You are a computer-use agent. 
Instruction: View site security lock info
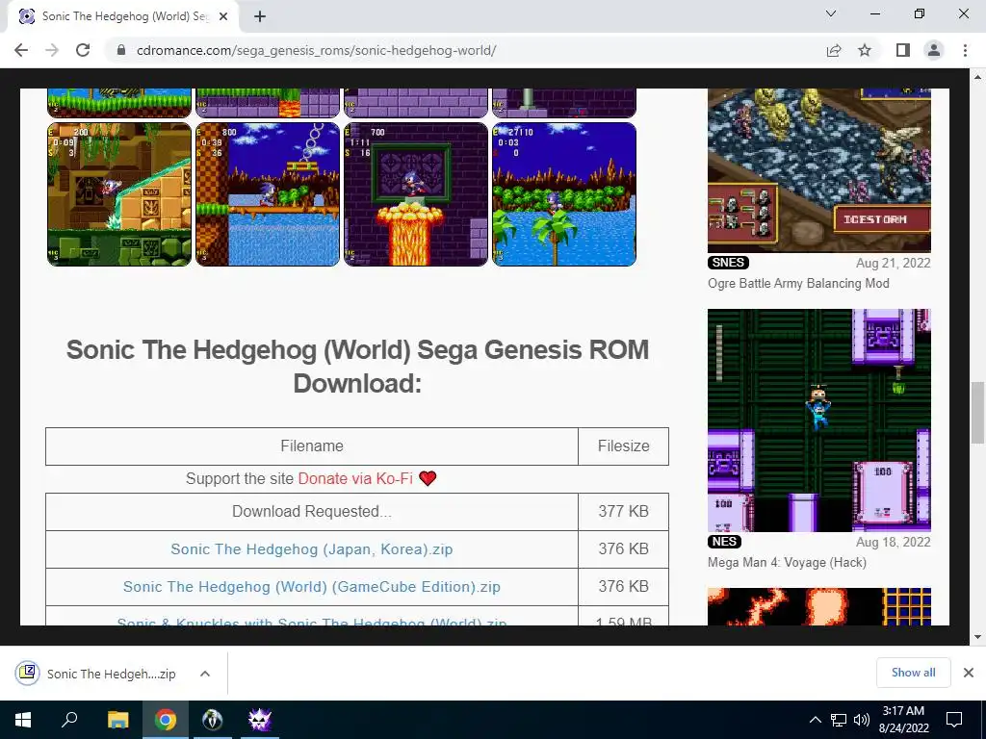pos(121,50)
